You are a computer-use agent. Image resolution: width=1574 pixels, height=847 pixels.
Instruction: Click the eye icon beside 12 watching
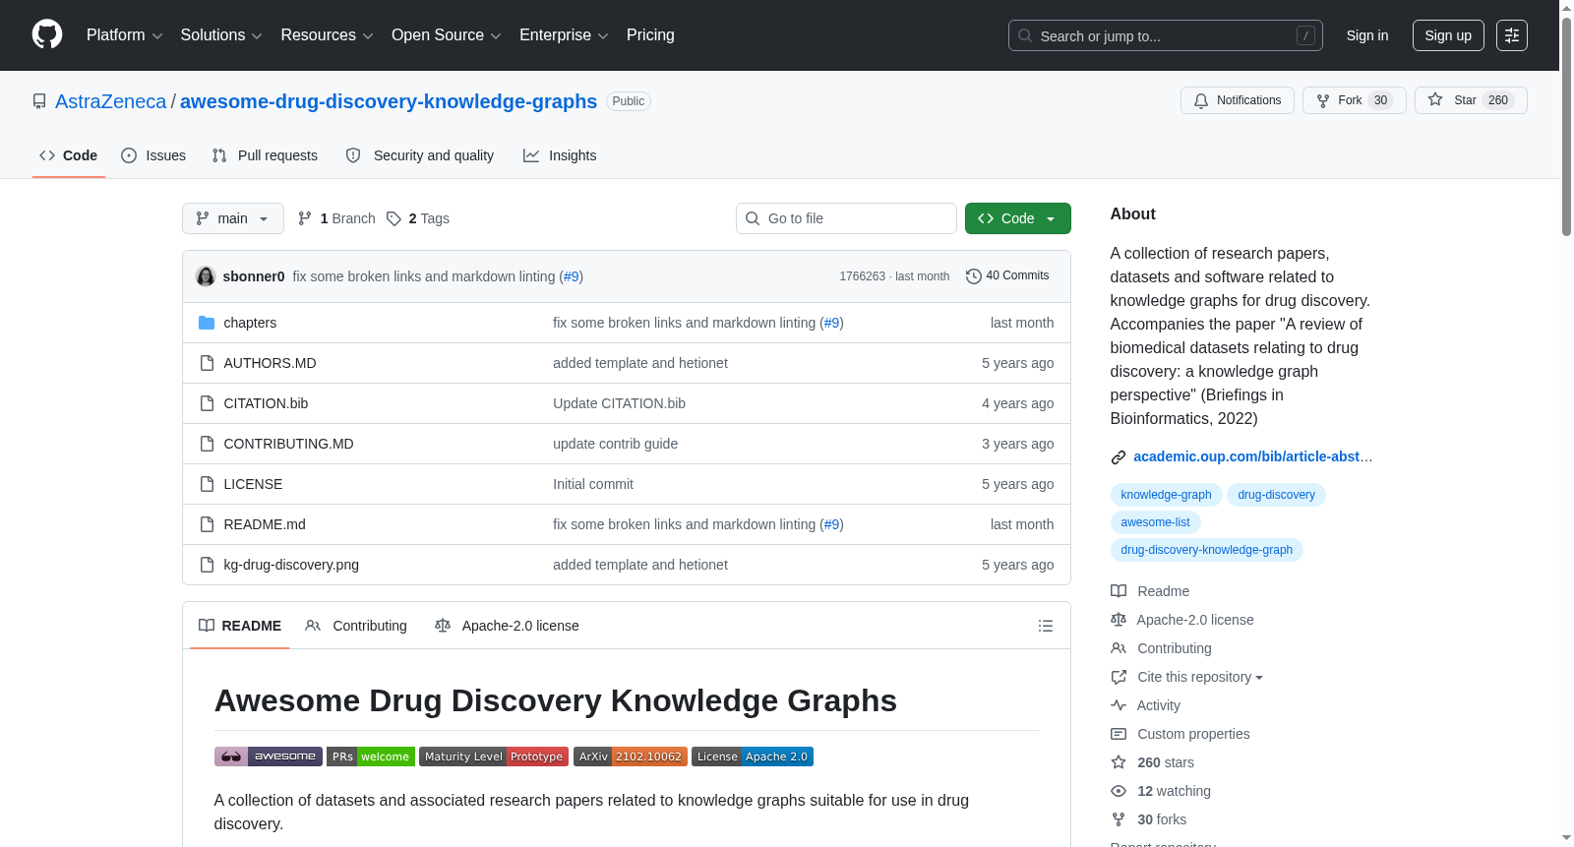click(x=1119, y=791)
